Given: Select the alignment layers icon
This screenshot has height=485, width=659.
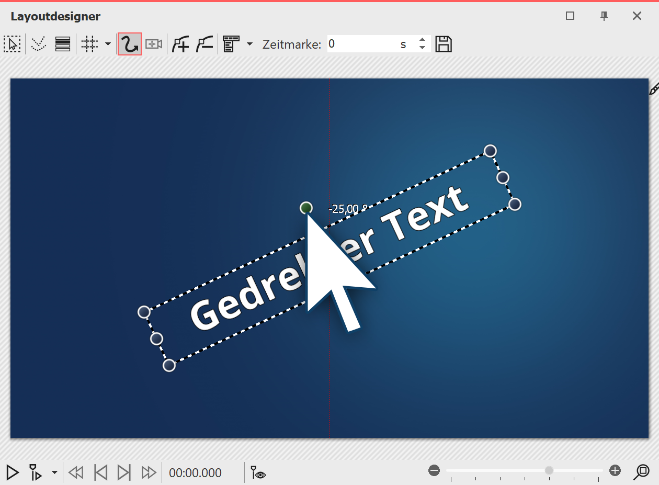Looking at the screenshot, I should [x=62, y=44].
